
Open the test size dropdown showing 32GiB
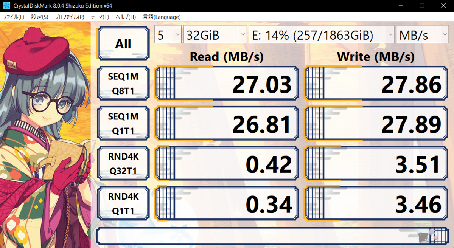(x=215, y=35)
